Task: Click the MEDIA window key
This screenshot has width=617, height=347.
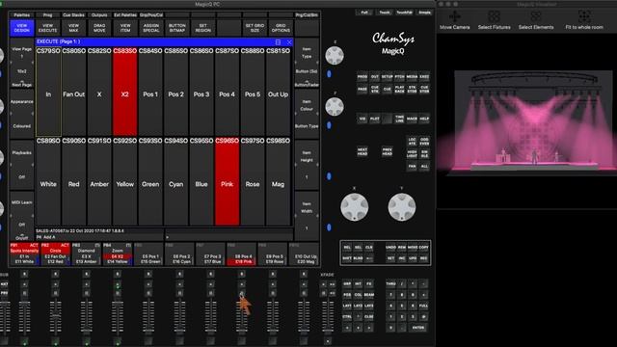Action: point(412,77)
